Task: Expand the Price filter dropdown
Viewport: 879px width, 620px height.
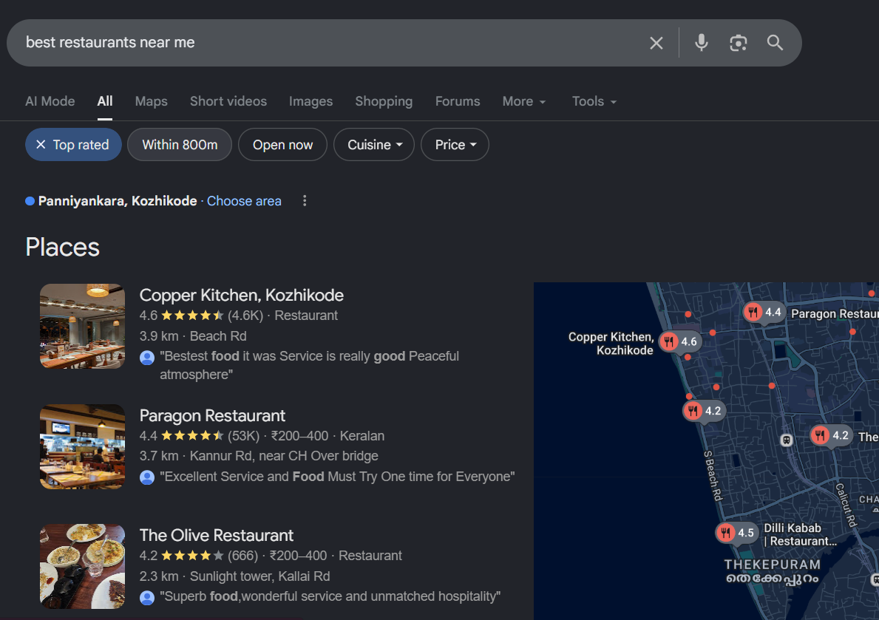Action: pos(455,145)
